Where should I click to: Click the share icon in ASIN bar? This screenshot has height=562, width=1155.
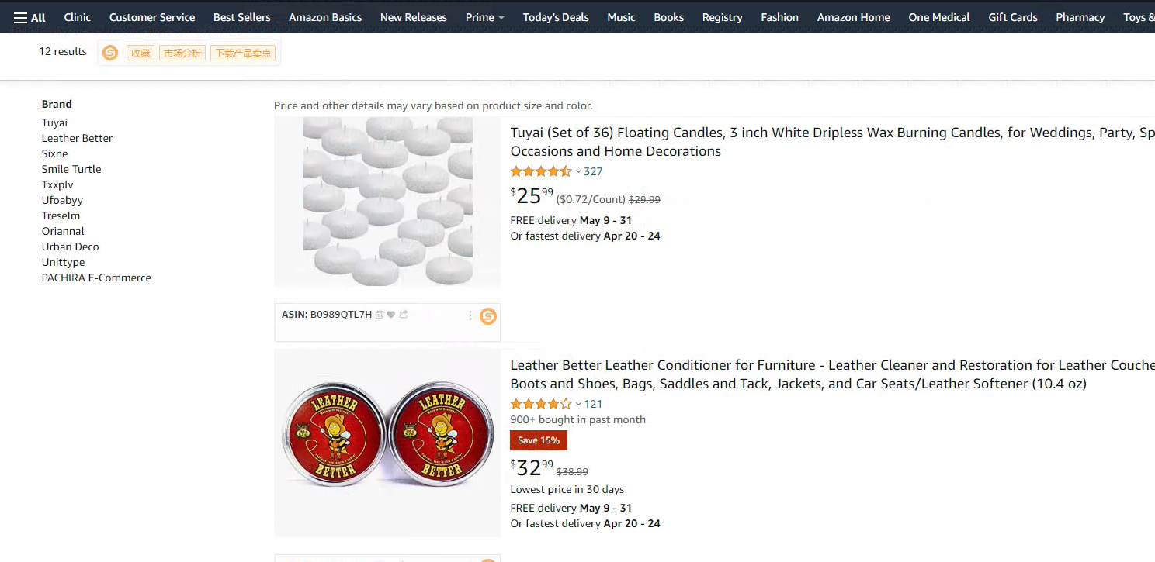pyautogui.click(x=404, y=315)
